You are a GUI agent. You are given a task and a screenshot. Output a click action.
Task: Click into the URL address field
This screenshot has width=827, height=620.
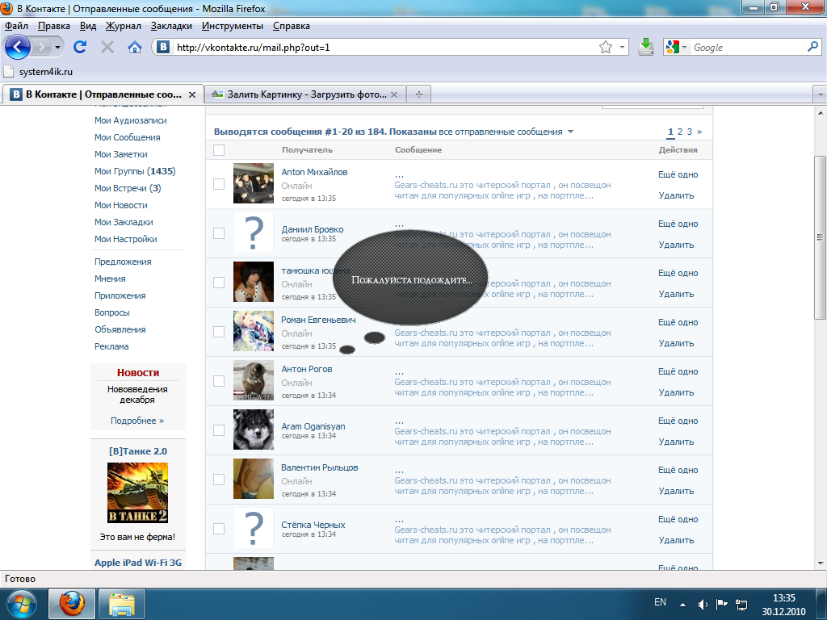[x=384, y=47]
